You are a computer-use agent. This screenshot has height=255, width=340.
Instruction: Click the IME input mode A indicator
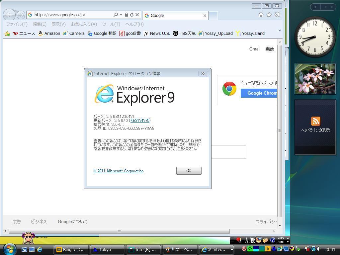247,240
